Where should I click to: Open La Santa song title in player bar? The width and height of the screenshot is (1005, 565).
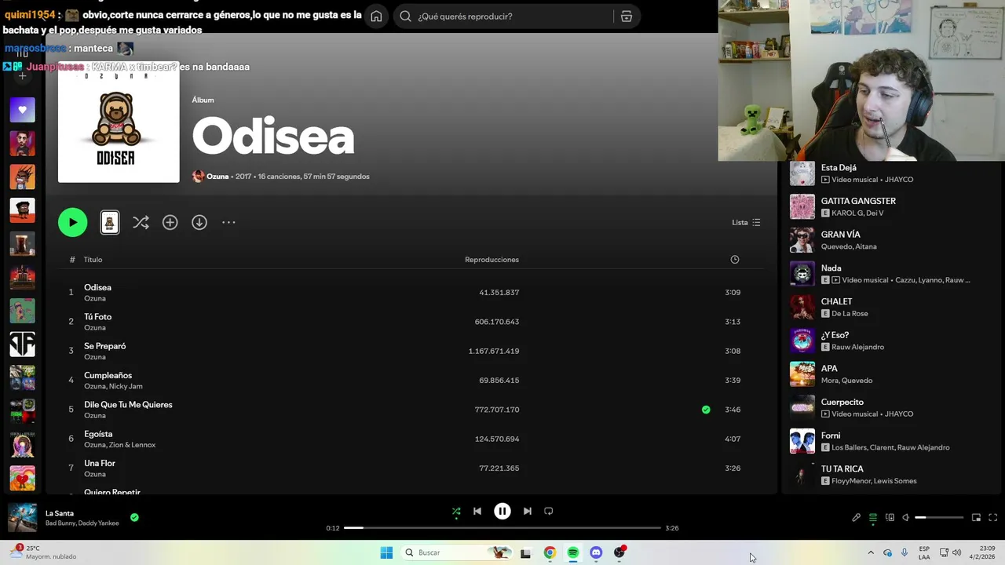(60, 513)
